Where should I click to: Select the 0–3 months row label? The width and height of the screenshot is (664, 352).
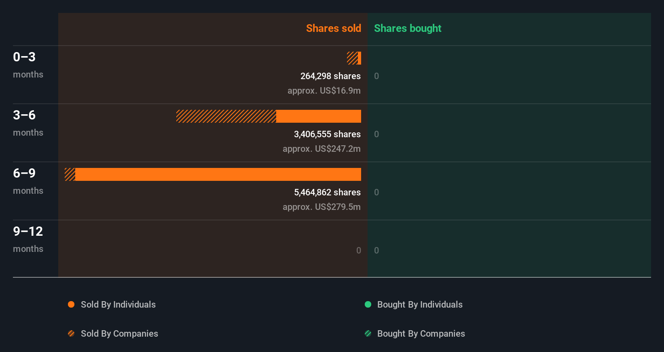(28, 65)
